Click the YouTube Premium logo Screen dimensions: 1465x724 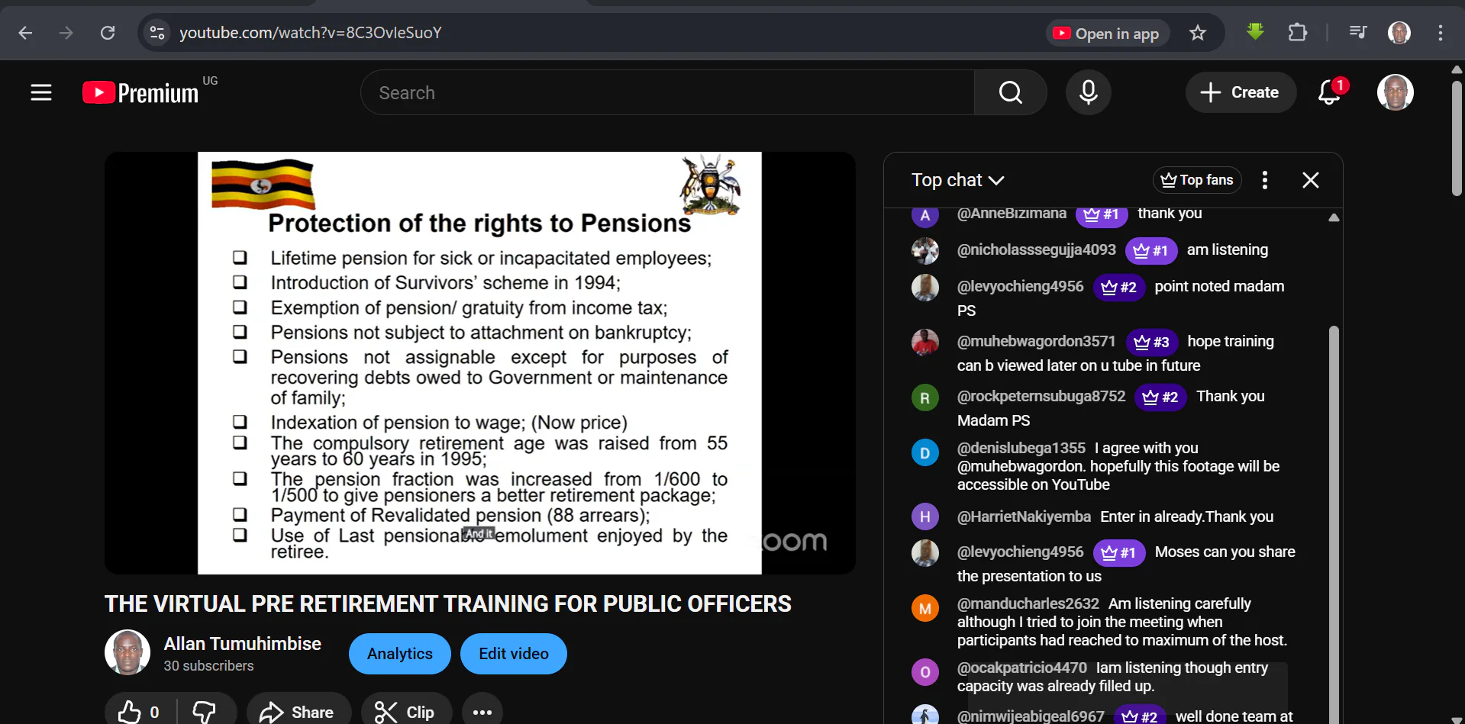click(141, 92)
